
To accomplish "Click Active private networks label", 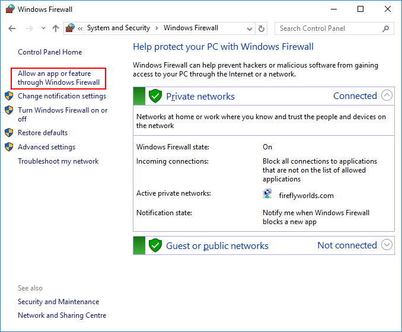I will tap(174, 193).
